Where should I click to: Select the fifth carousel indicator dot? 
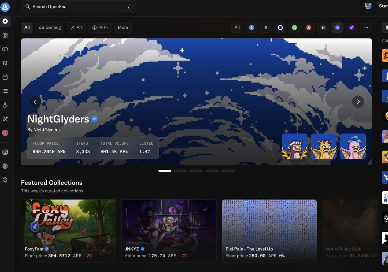point(228,171)
